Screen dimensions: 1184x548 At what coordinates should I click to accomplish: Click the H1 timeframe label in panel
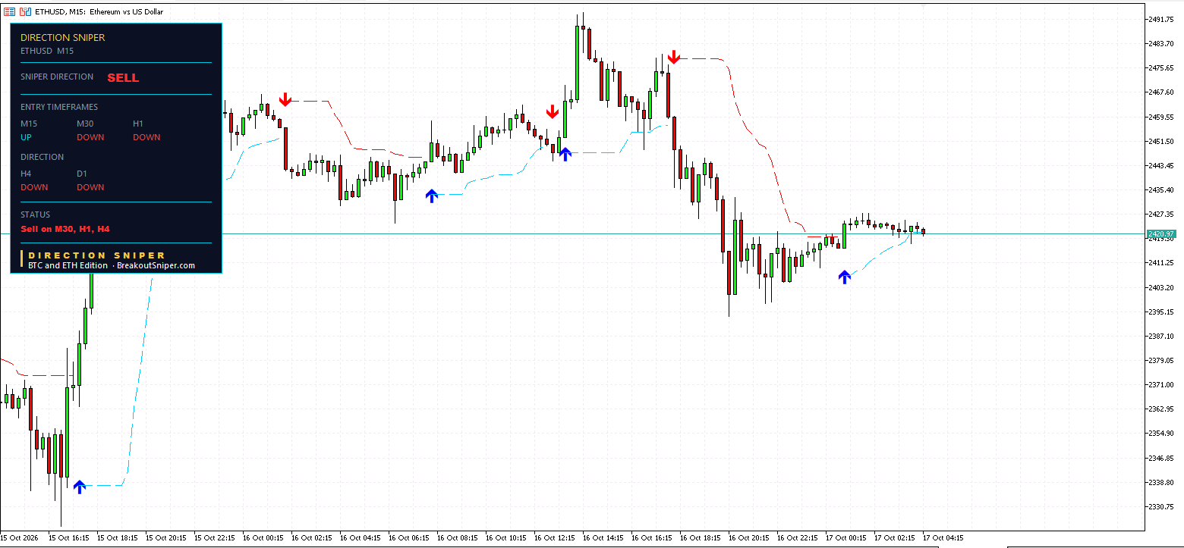tap(138, 124)
